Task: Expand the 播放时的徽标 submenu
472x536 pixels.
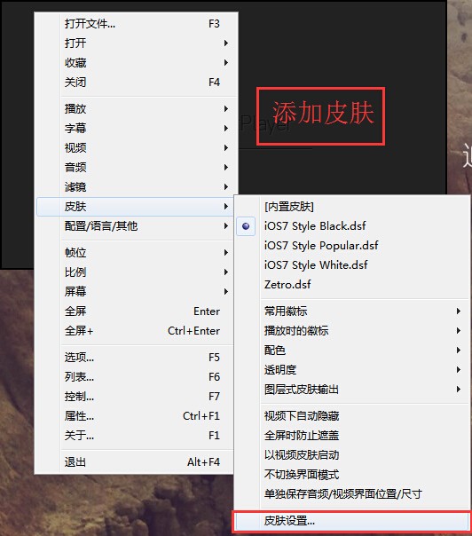Action: [x=352, y=330]
